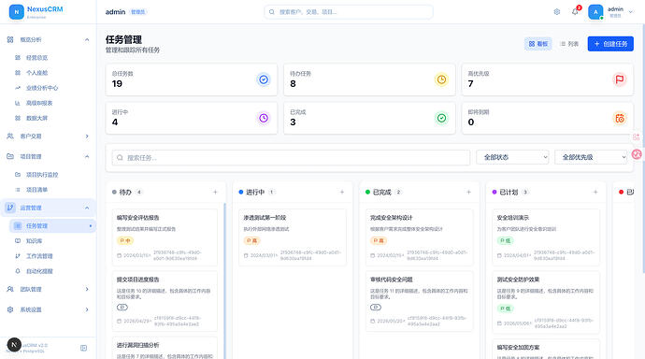The image size is (645, 359).
Task: Click the 已完成 green check icon
Action: [x=441, y=118]
